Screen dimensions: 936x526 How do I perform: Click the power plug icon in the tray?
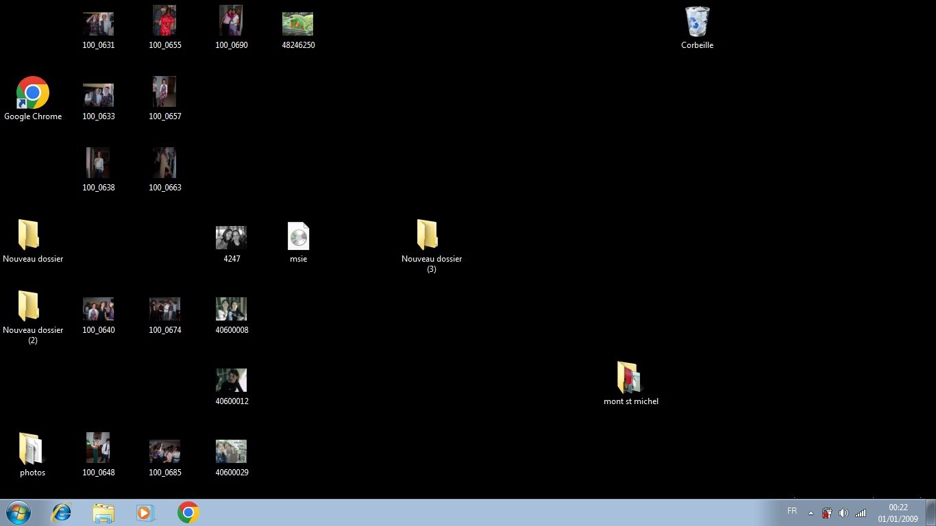pyautogui.click(x=826, y=512)
